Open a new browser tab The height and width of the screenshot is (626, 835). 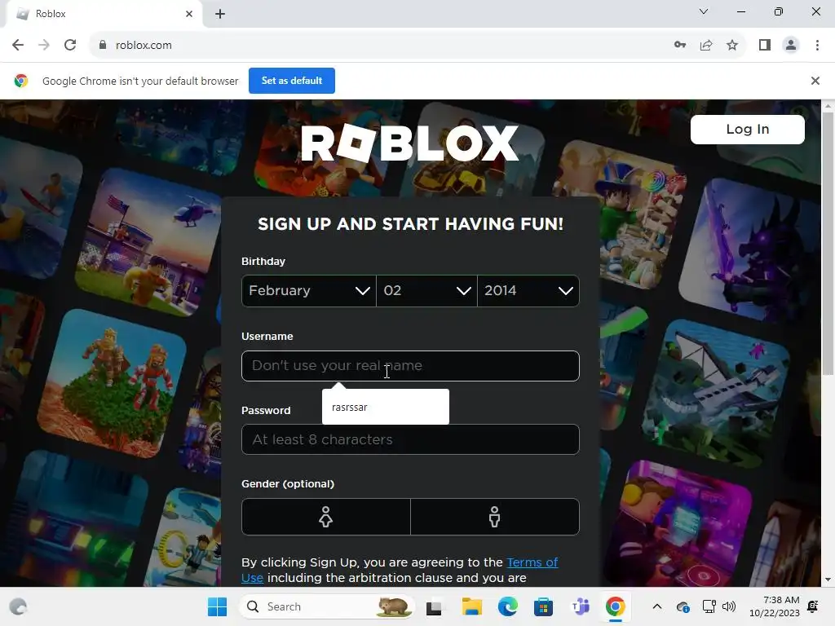pos(220,14)
